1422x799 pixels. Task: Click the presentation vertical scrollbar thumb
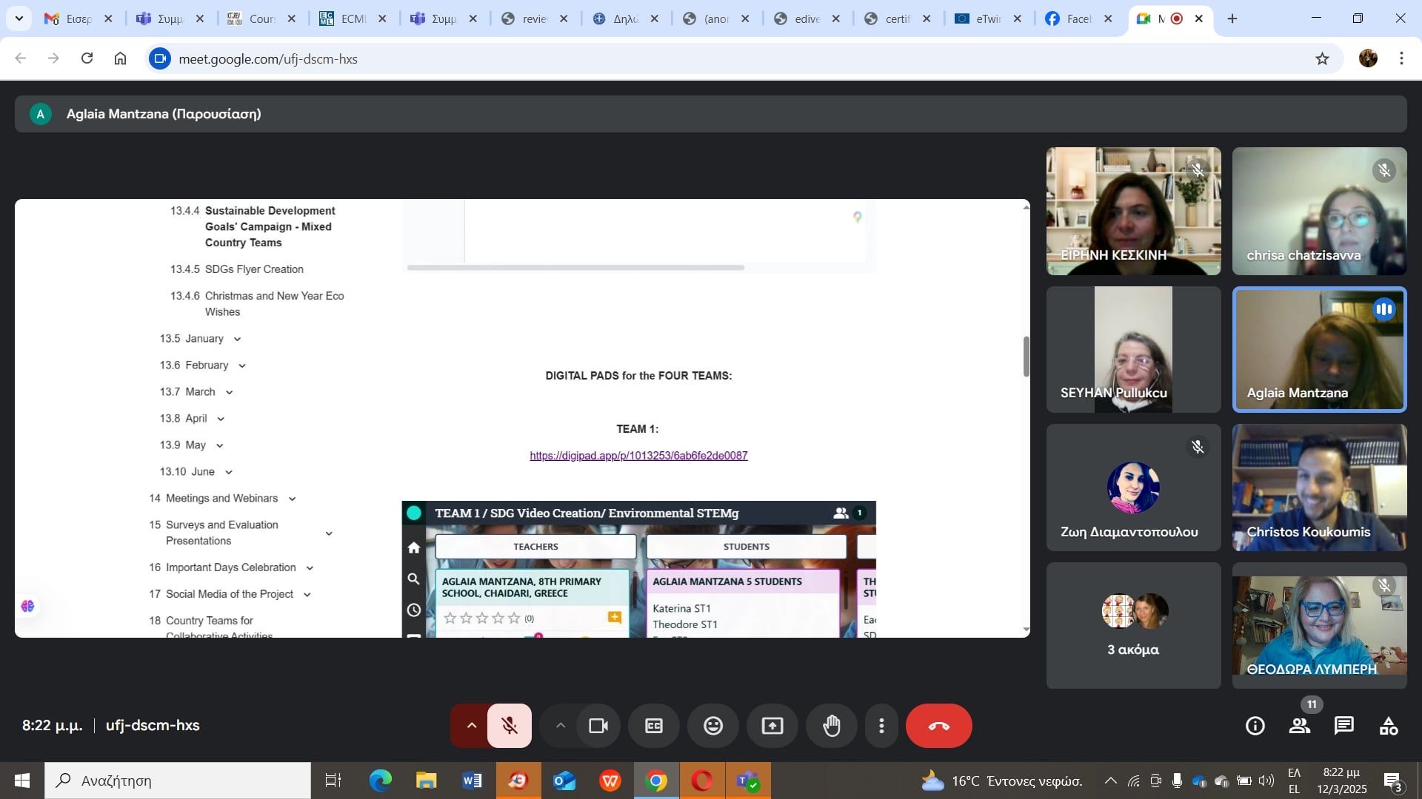(x=1026, y=356)
